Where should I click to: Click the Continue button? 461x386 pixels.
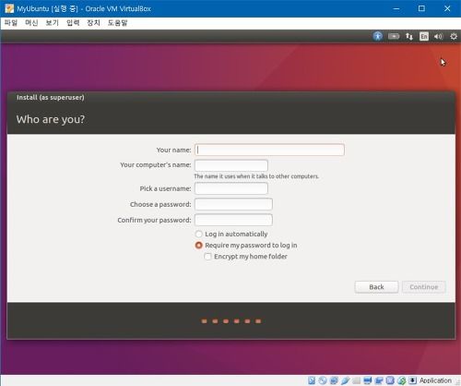[424, 287]
